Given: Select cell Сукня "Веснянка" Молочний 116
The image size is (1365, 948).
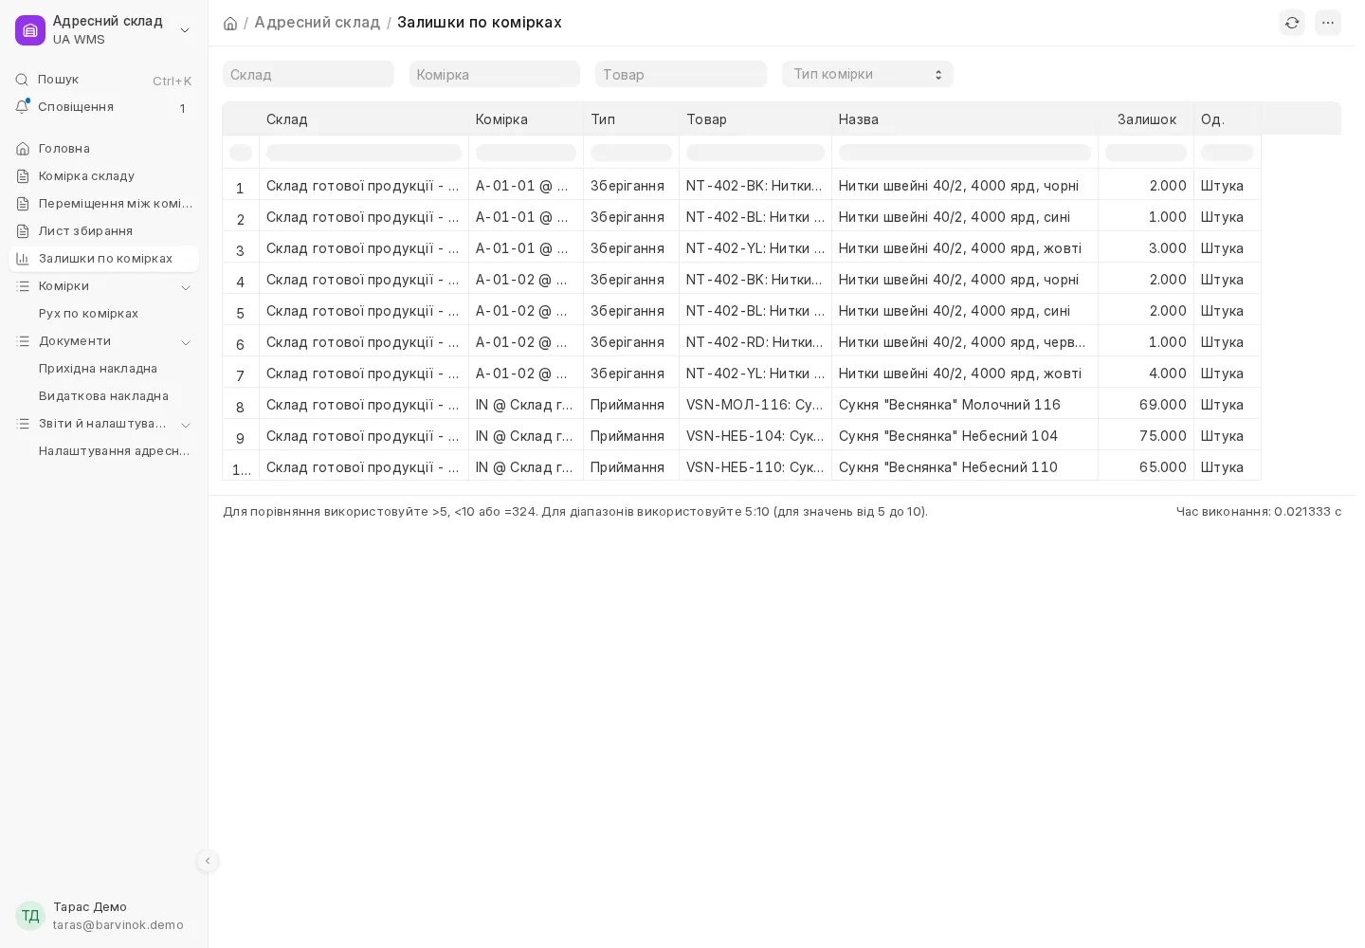Looking at the screenshot, I should pos(964,405).
